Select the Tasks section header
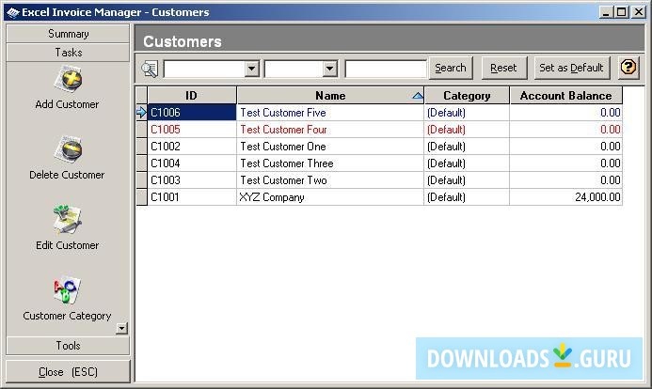Viewport: 652px width, 389px height. point(68,53)
